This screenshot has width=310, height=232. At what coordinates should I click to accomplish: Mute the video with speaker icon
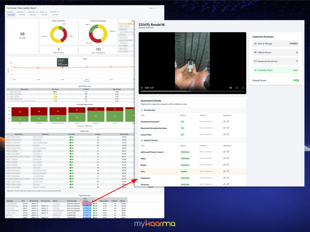tap(230, 88)
